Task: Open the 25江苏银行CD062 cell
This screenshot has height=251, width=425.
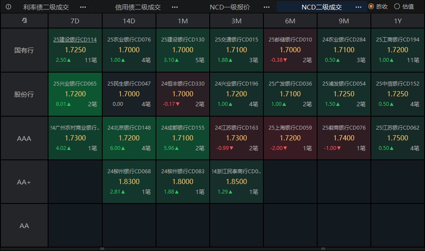Action: [398, 138]
